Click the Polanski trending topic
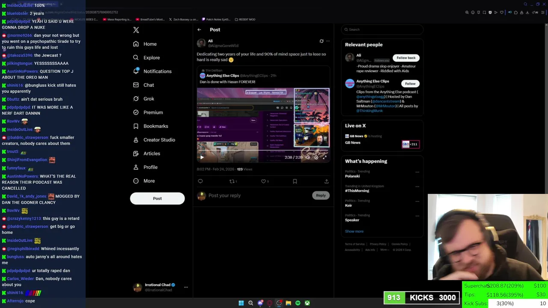The height and width of the screenshot is (308, 548). (352, 176)
